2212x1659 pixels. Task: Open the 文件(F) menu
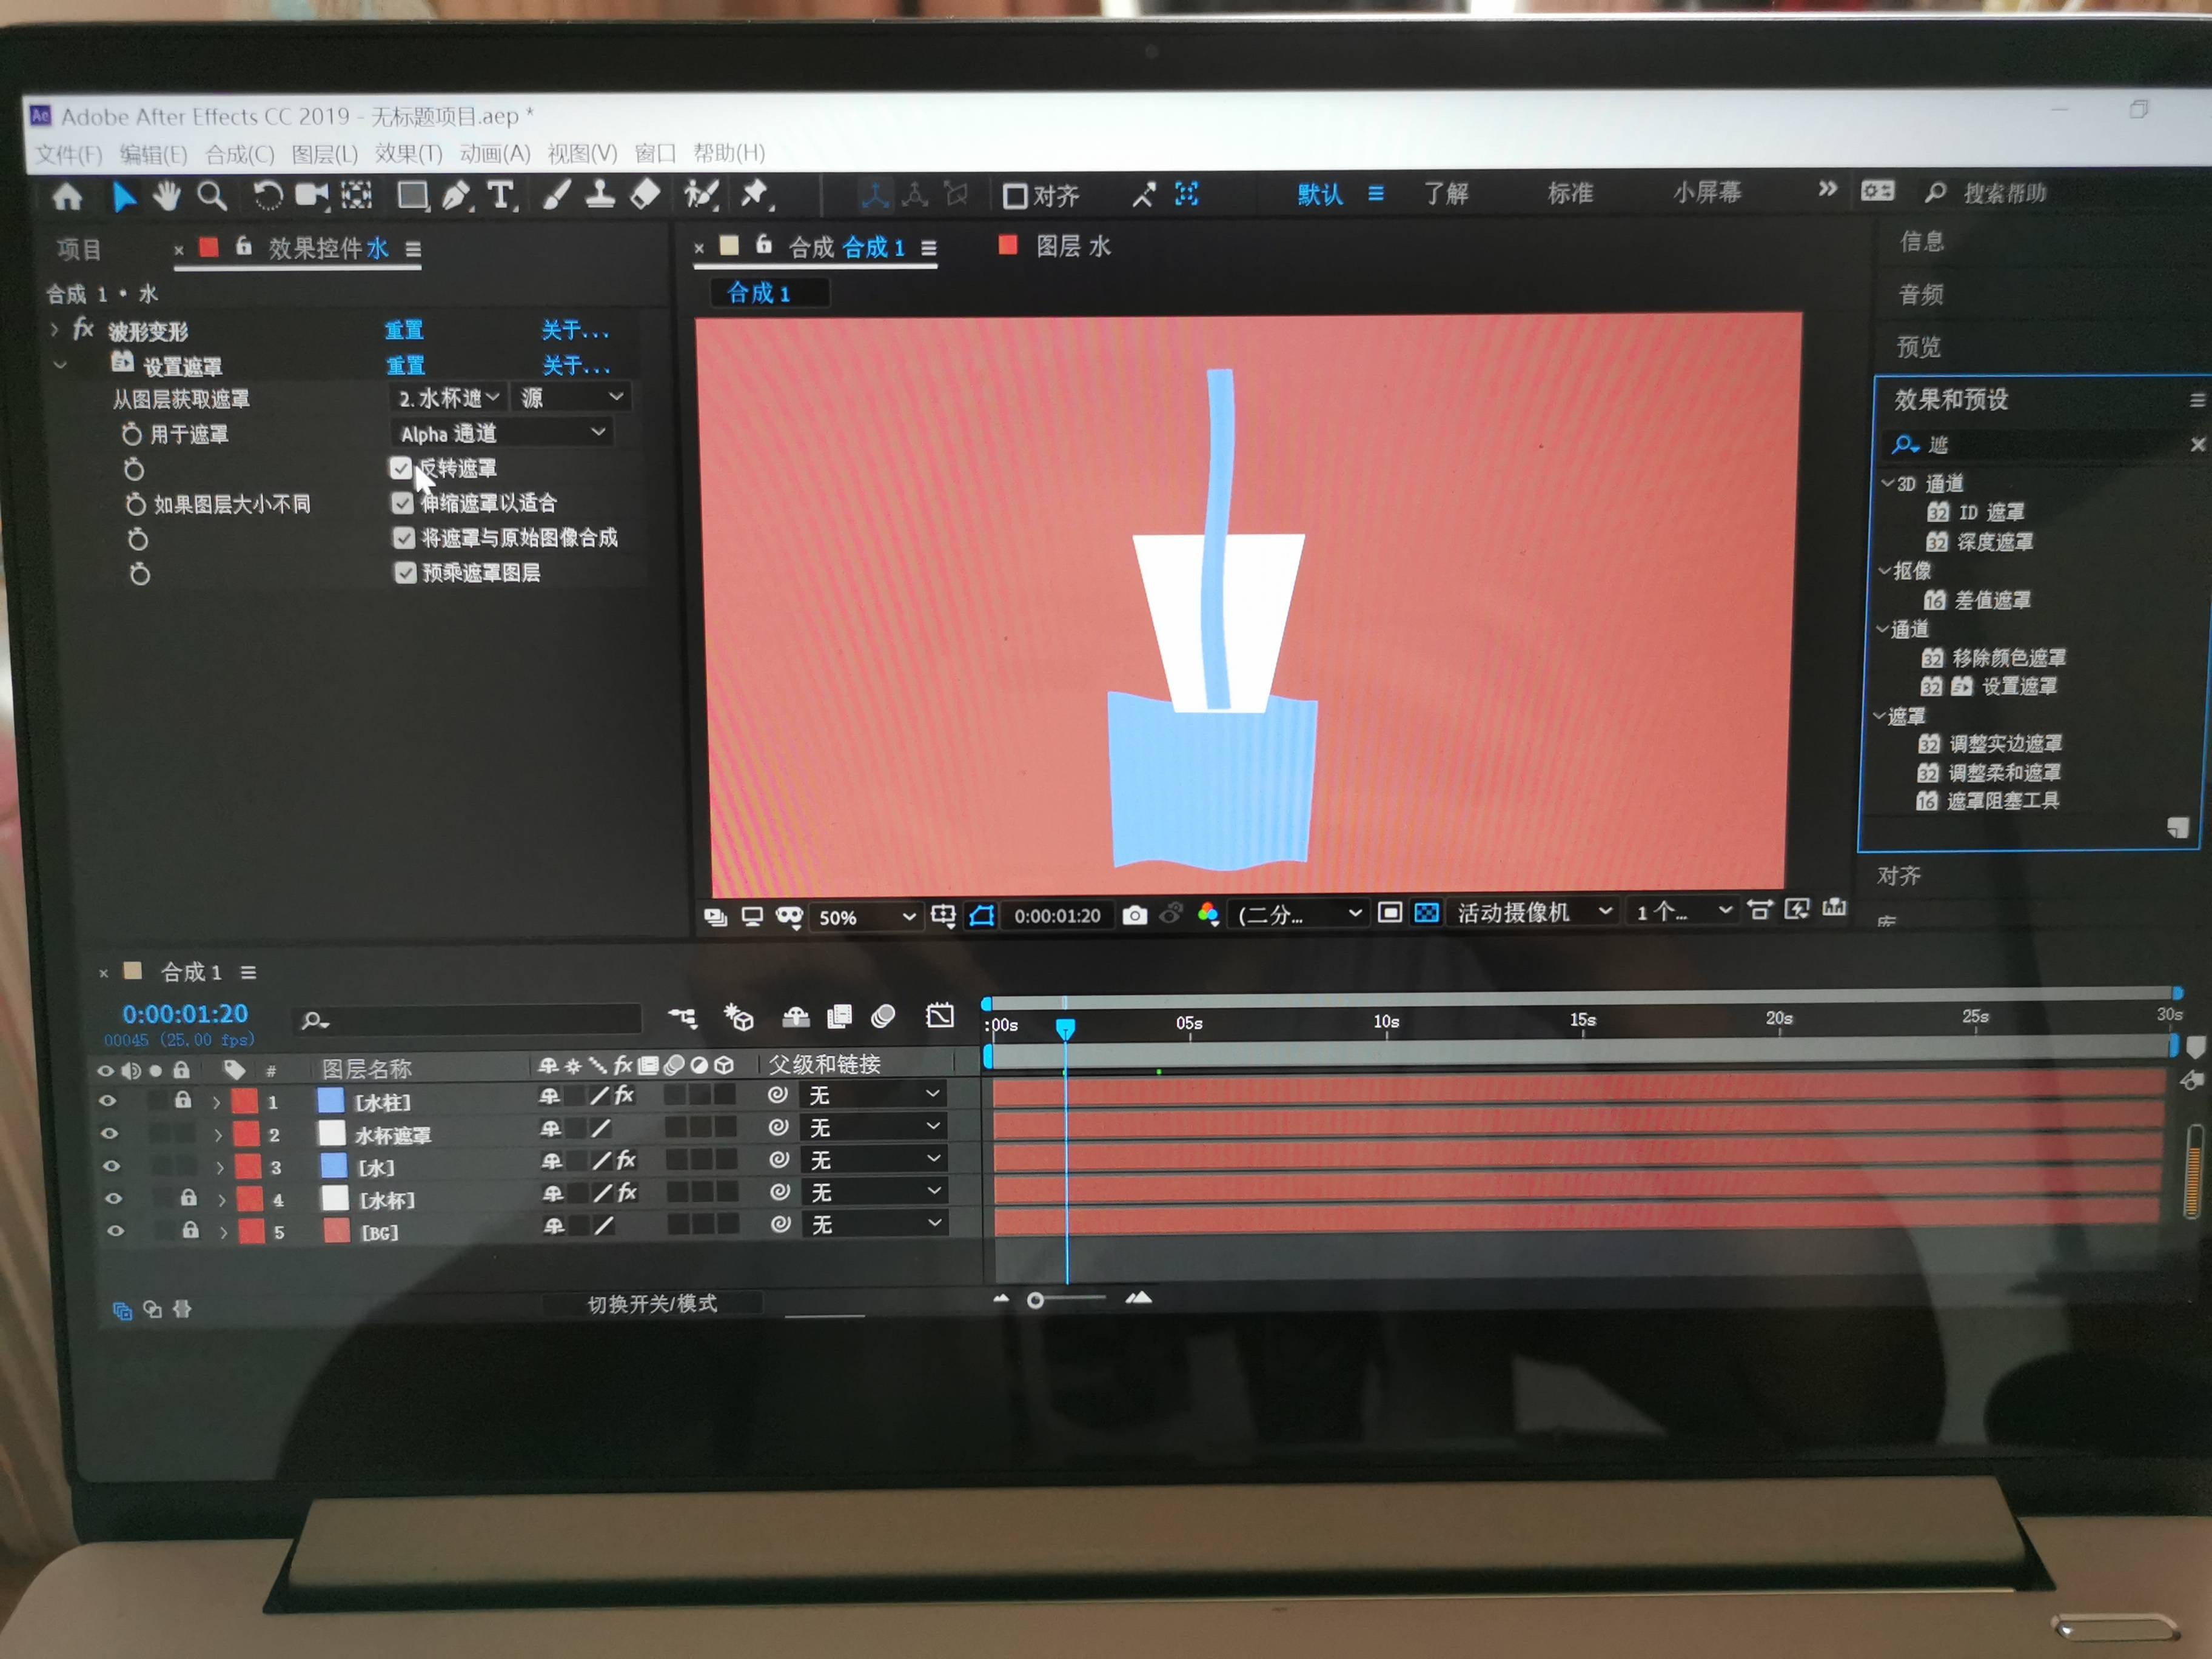(x=69, y=155)
